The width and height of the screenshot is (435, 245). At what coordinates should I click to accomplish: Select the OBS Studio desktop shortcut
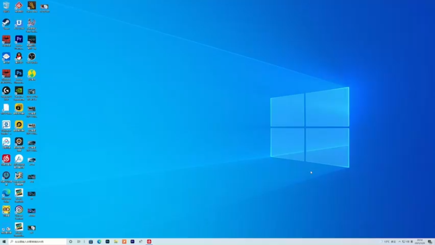(x=32, y=58)
